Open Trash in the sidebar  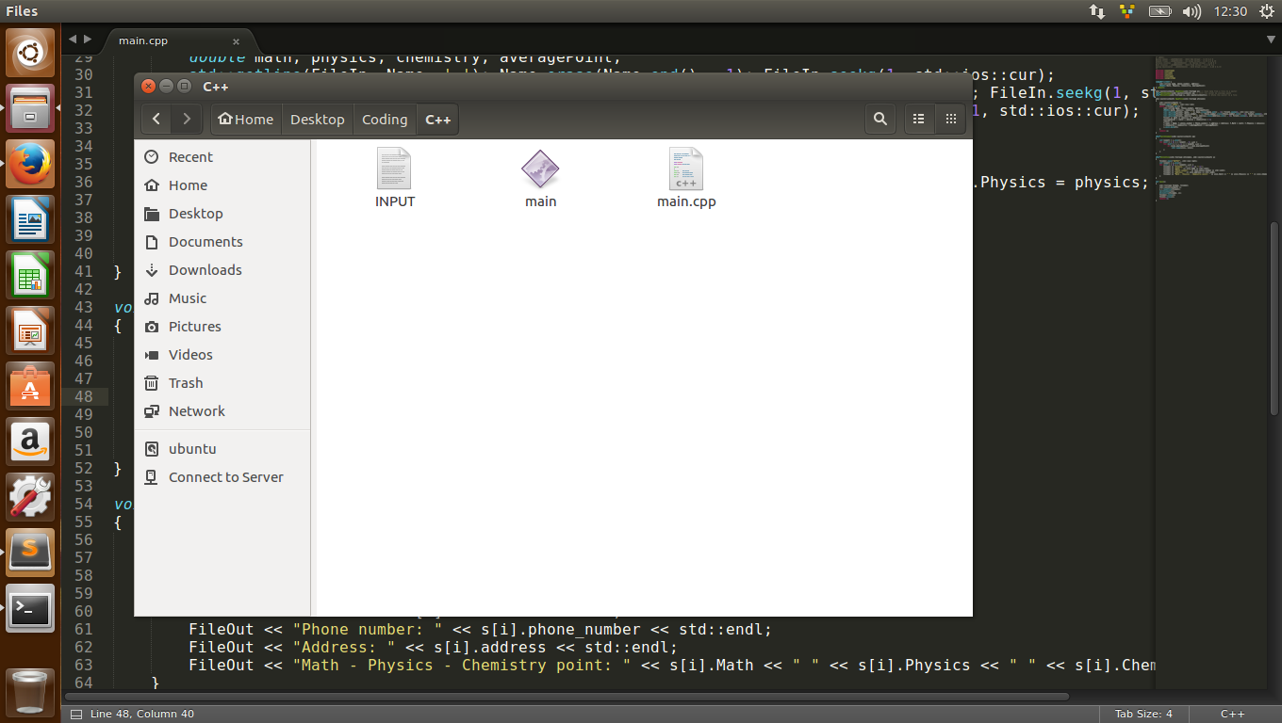[x=185, y=383]
